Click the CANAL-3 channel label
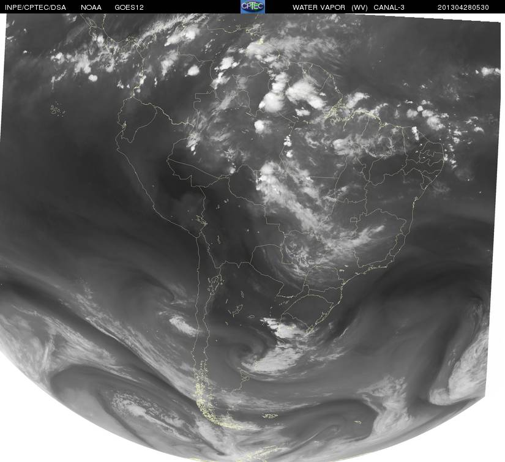Screen dimensions: 505x462 pyautogui.click(x=389, y=7)
